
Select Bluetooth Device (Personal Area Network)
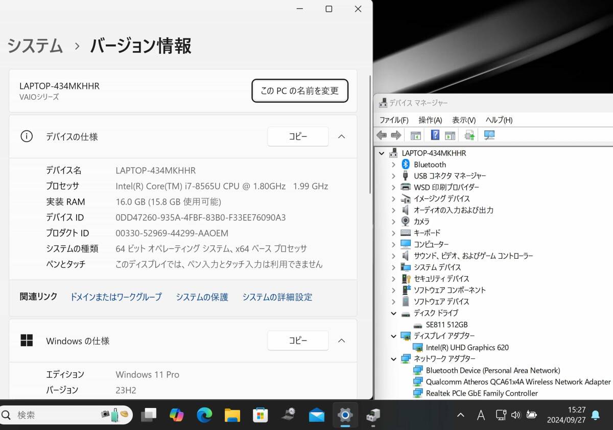[x=493, y=370]
